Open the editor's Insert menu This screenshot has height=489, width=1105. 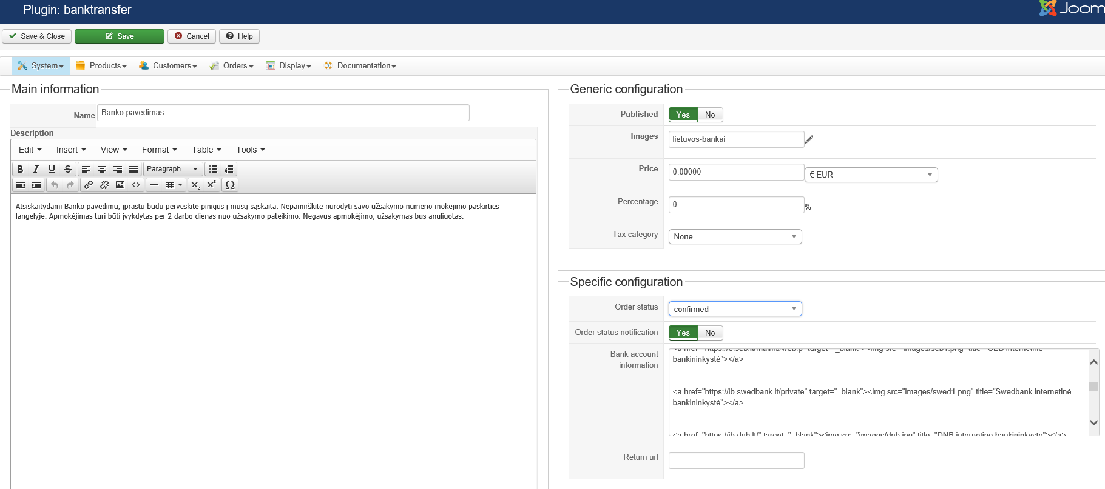coord(71,150)
